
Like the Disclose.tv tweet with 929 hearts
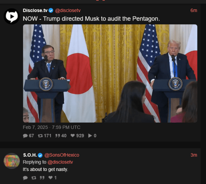(73, 135)
